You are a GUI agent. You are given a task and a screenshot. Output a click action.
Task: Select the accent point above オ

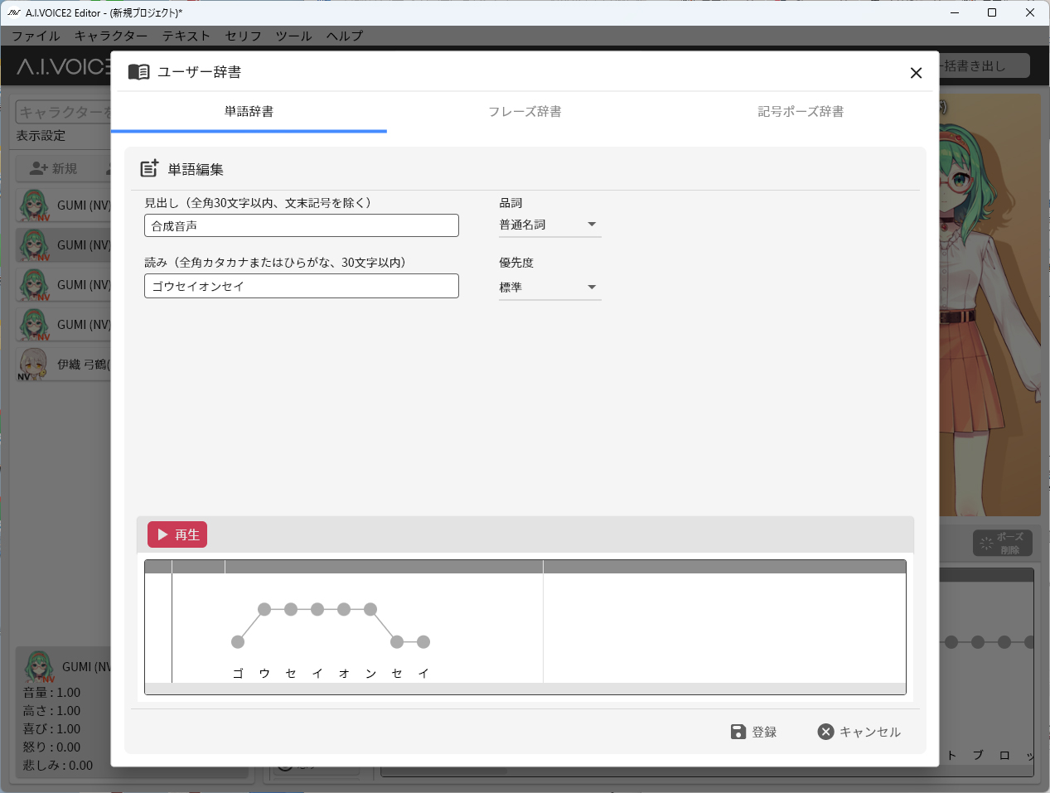point(344,609)
